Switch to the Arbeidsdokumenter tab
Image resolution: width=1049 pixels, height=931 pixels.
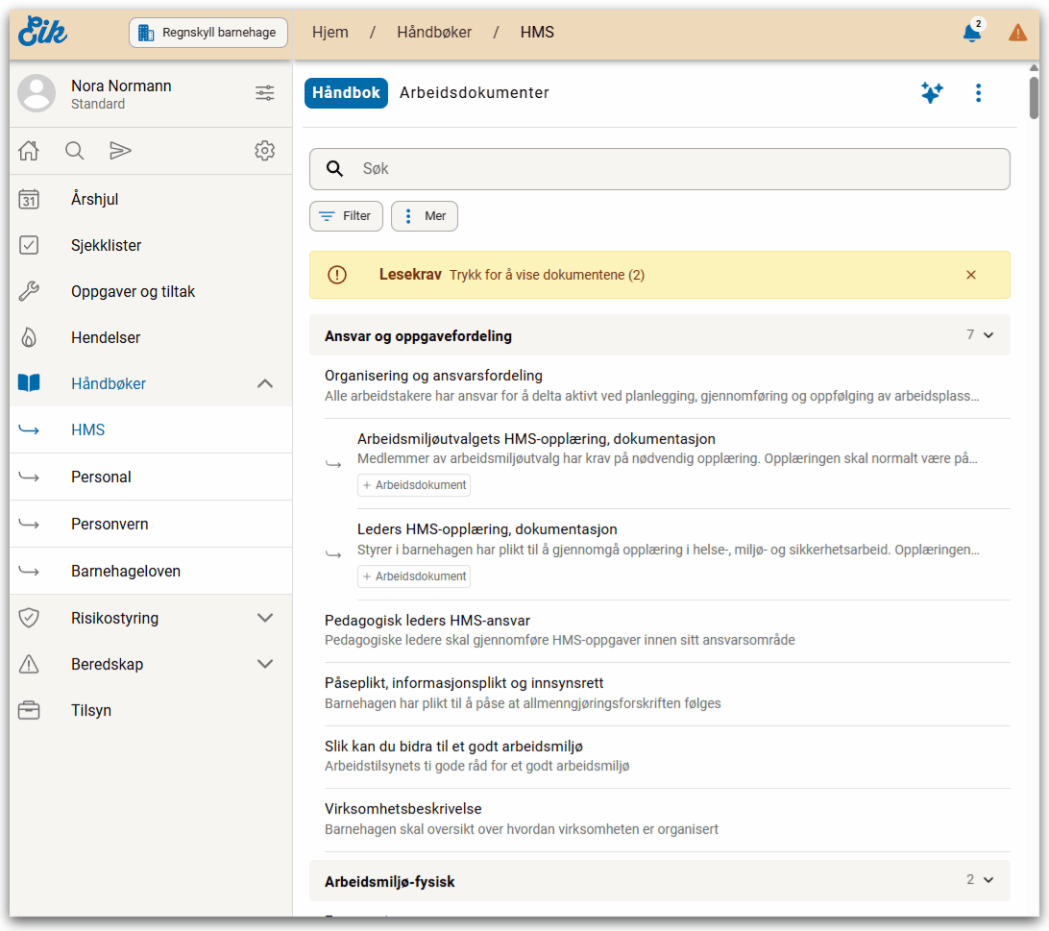coord(475,93)
